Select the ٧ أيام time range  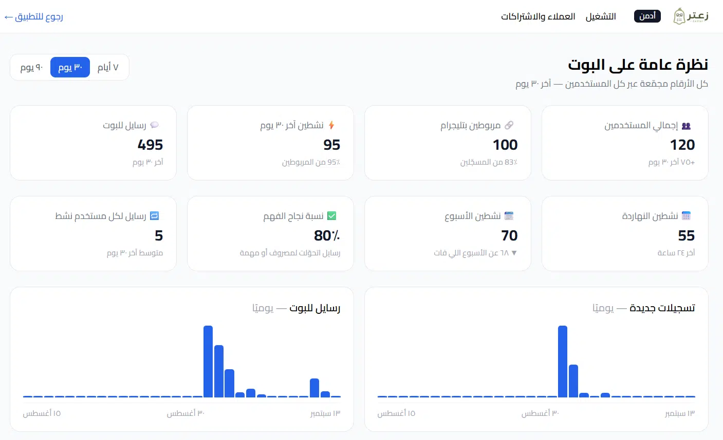pos(108,67)
